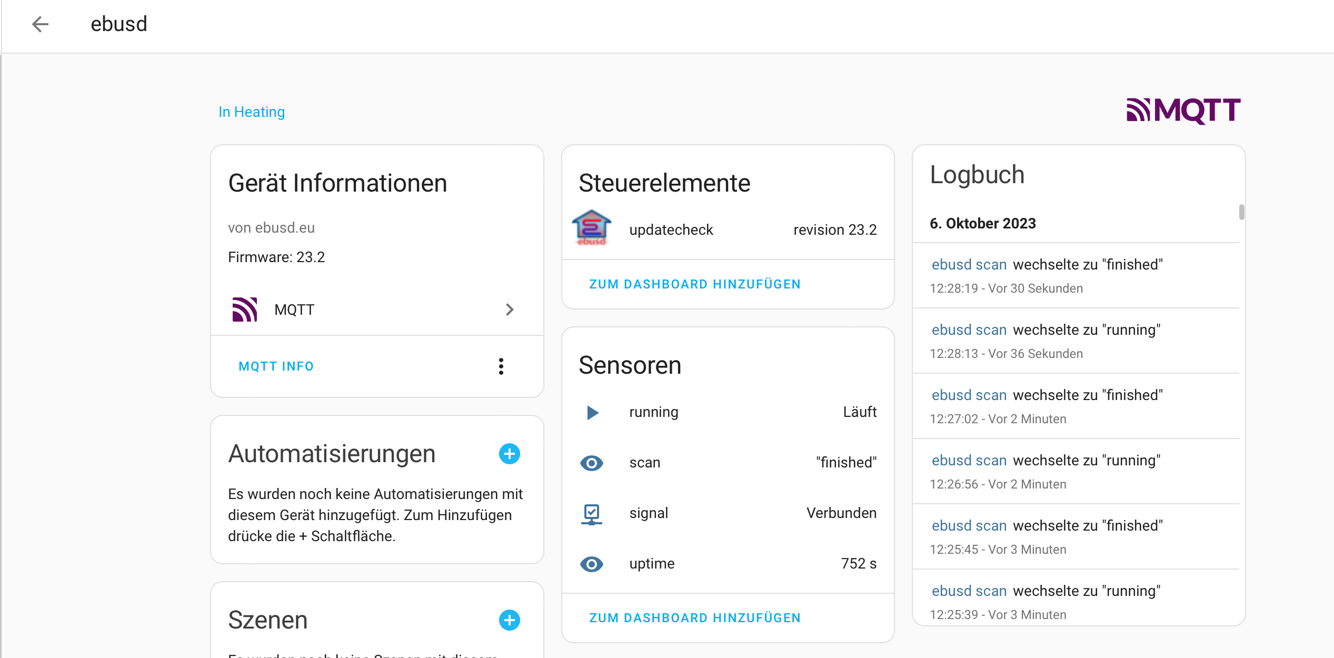Click the back arrow icon
Screen dimensions: 1334x658
click(x=40, y=24)
